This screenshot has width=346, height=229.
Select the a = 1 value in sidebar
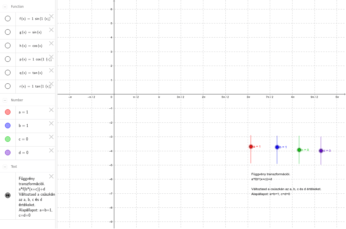coord(23,112)
